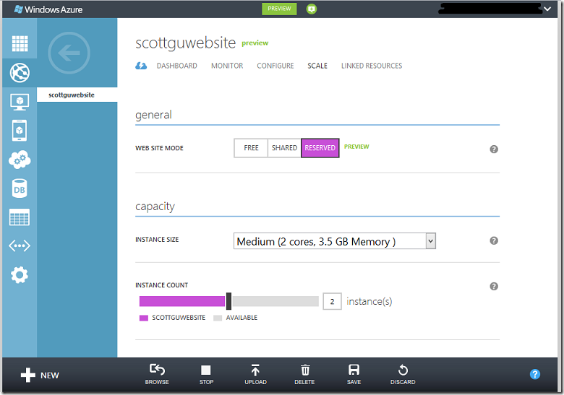Switch to the Linked Resources tab
564x395 pixels.
point(372,66)
